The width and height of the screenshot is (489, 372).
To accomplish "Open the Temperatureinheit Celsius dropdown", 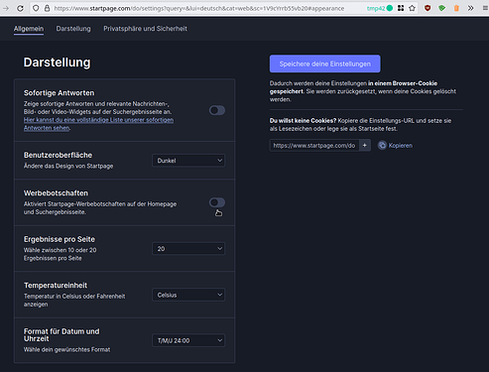I will (x=188, y=295).
